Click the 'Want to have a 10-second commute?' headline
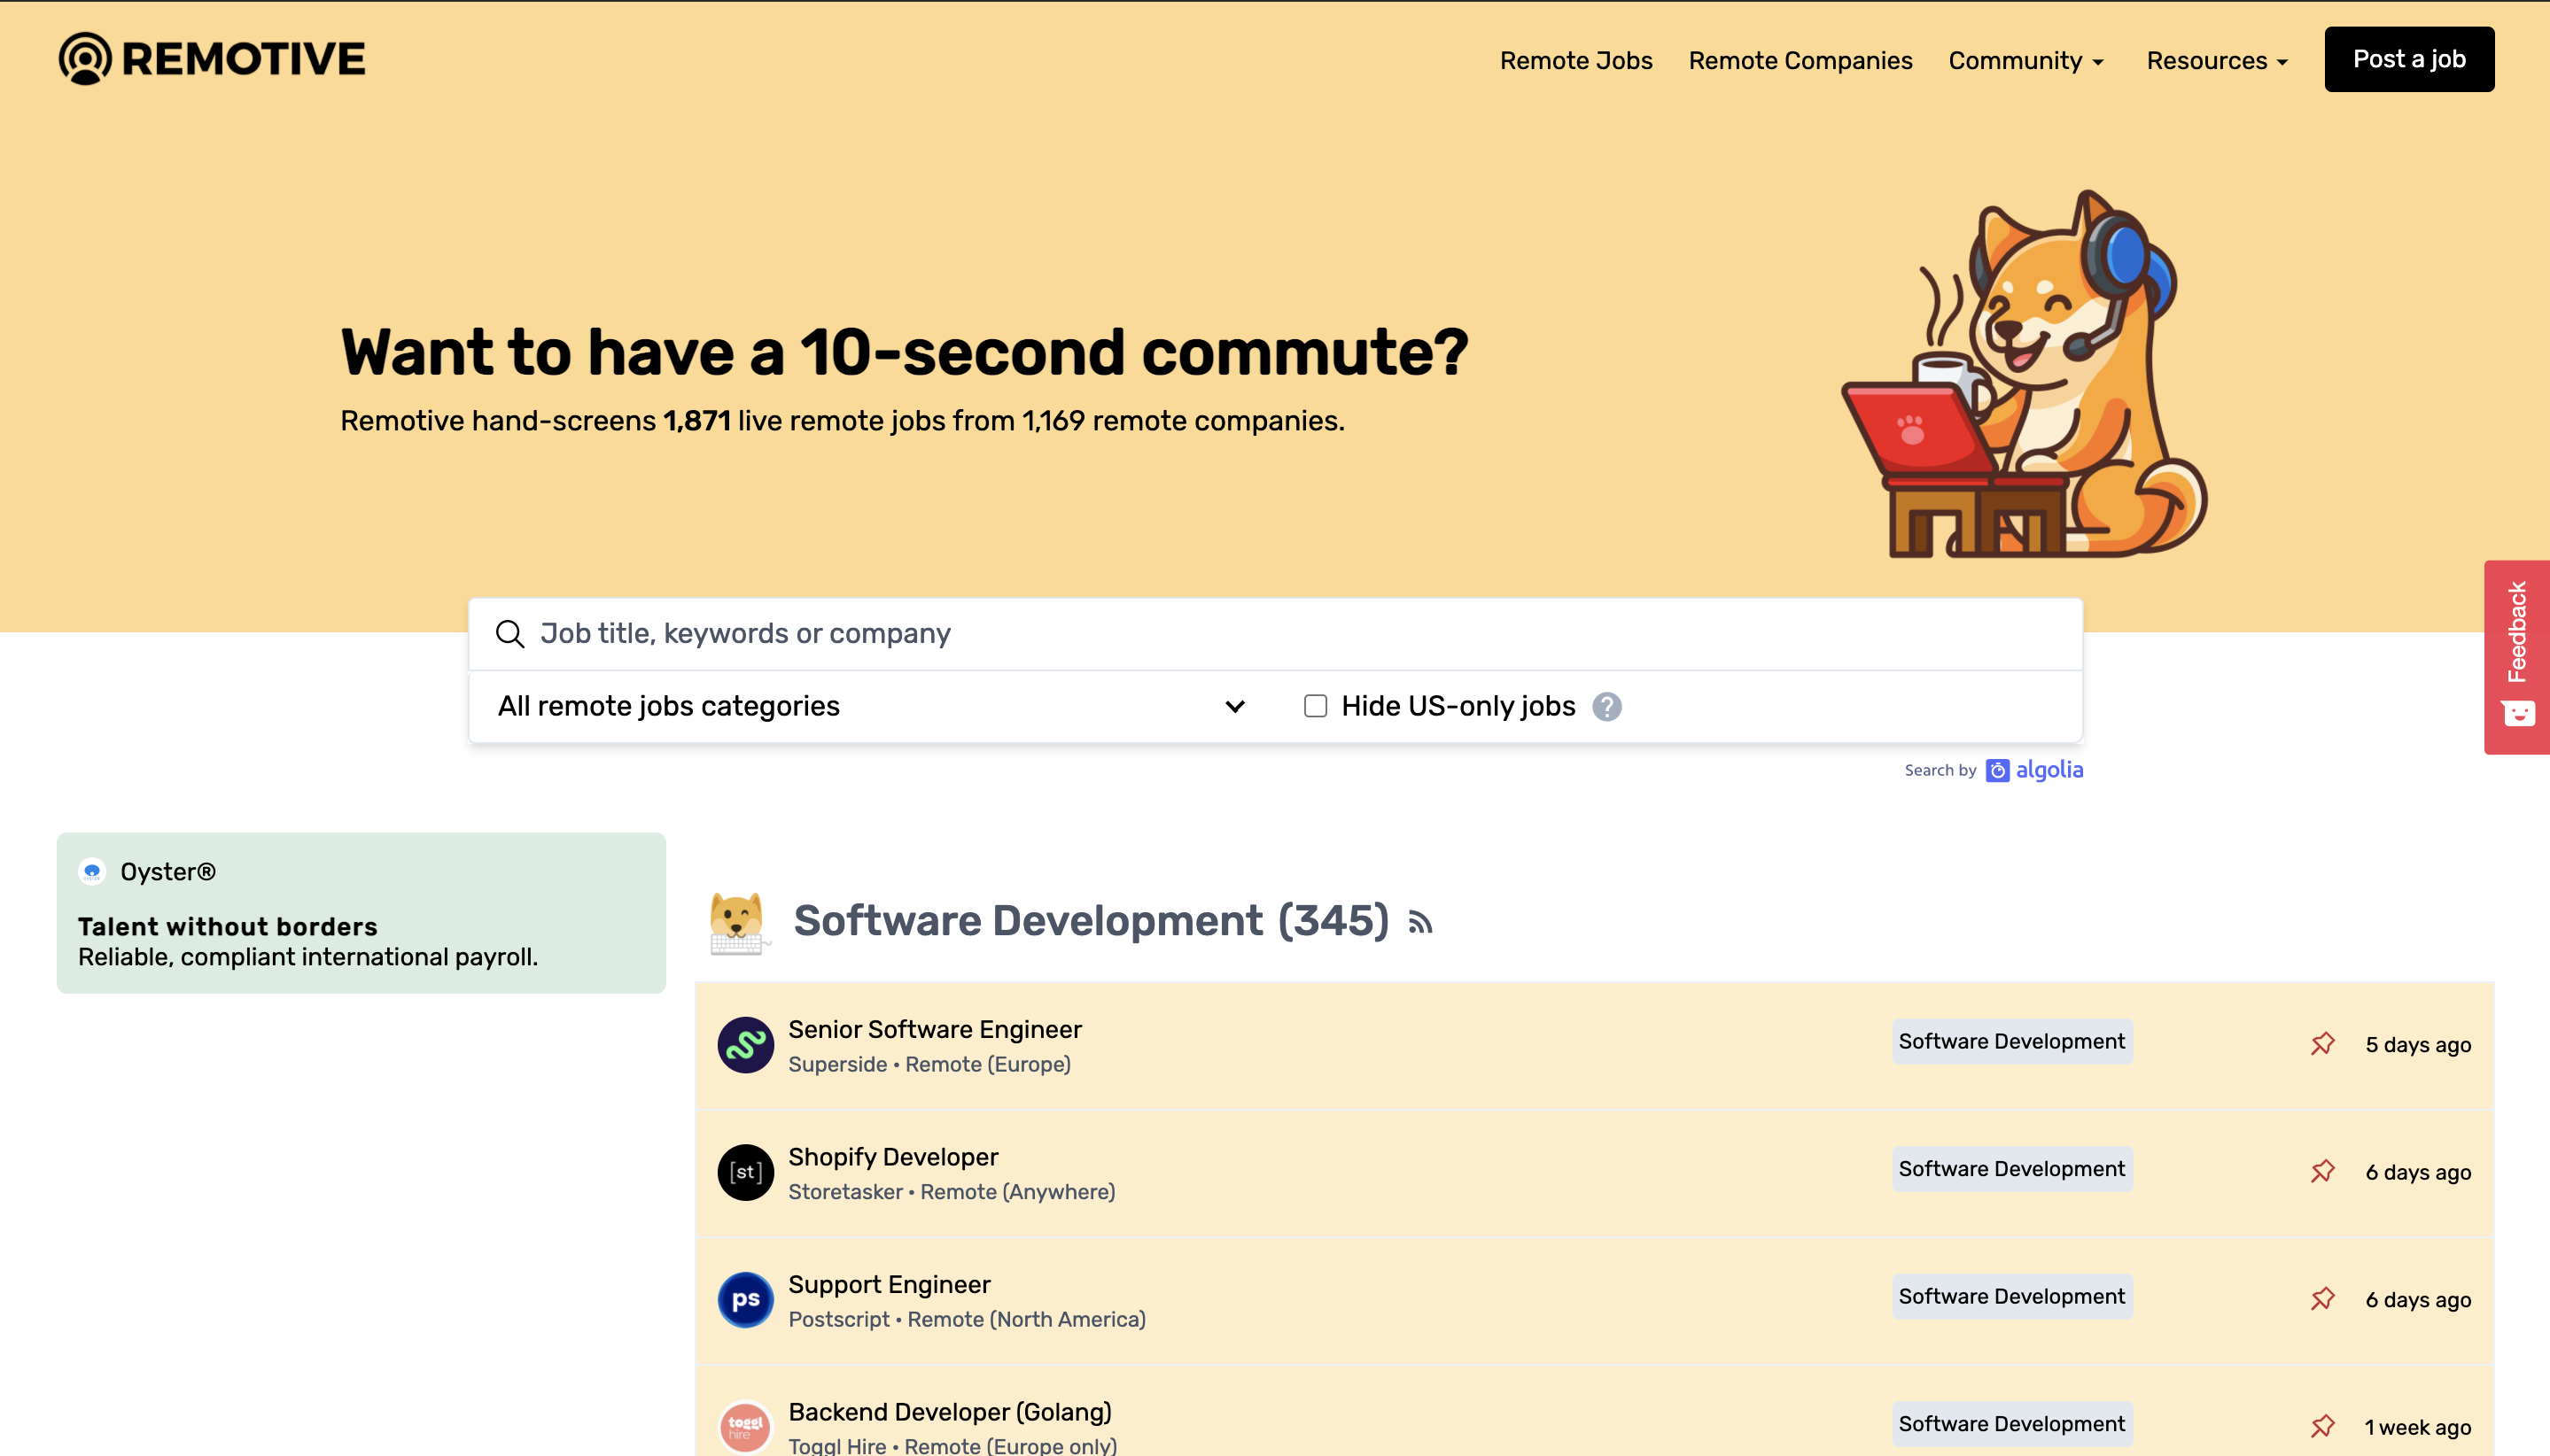The height and width of the screenshot is (1456, 2550). [x=905, y=353]
